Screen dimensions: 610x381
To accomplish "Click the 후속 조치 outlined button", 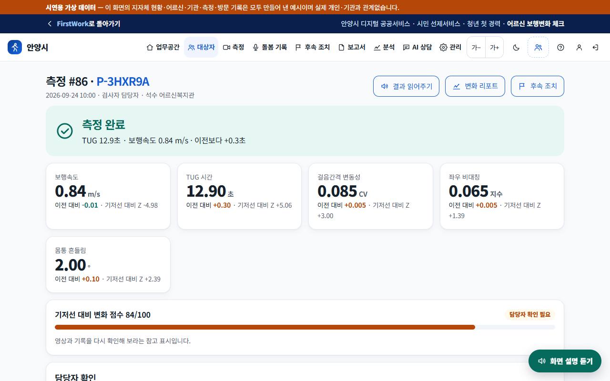I will coord(538,86).
